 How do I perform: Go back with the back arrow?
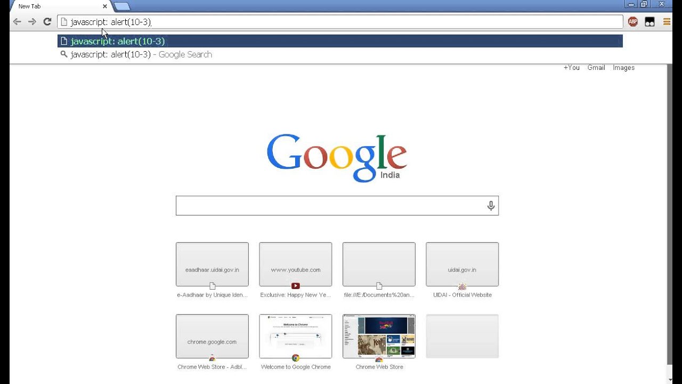17,22
